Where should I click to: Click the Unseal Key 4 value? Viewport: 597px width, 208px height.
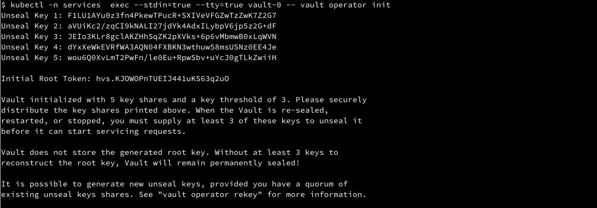(x=172, y=47)
